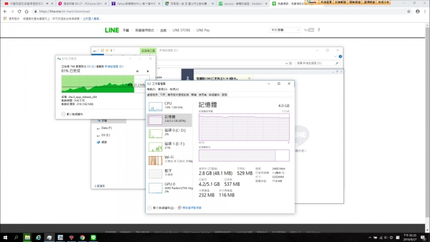Click the Chrome address bar URL

tap(64, 11)
